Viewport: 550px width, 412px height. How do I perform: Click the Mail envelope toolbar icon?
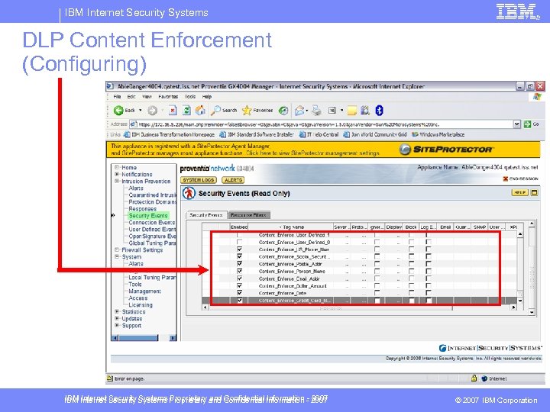299,111
